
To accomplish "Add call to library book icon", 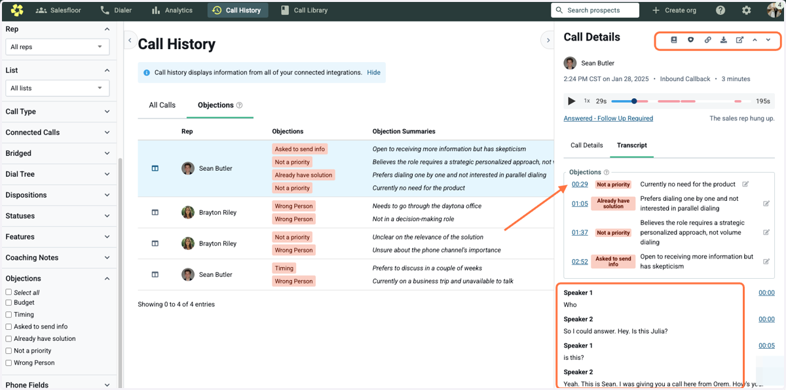I will (673, 40).
